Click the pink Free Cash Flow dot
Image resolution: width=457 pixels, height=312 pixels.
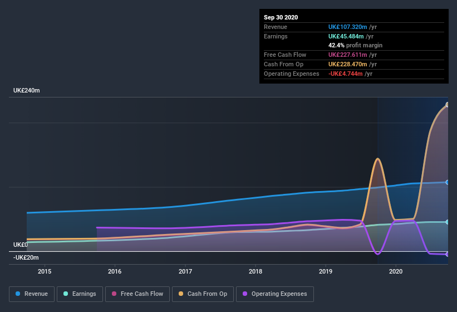coord(114,294)
